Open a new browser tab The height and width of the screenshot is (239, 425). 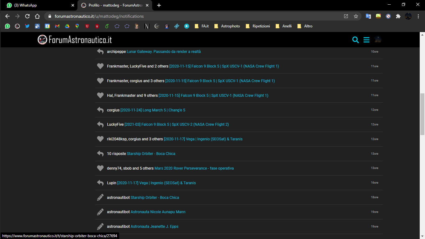click(x=159, y=5)
